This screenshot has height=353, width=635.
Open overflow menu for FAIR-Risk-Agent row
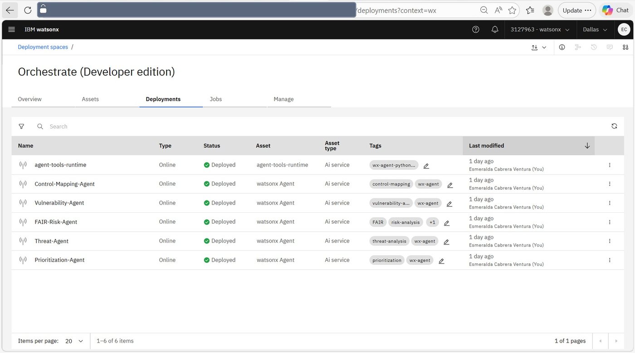pyautogui.click(x=610, y=222)
